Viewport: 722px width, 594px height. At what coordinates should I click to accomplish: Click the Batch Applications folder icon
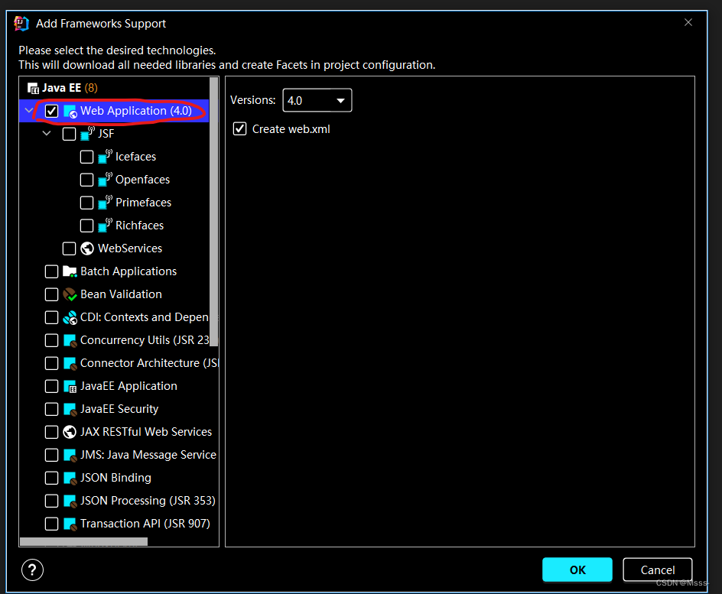pyautogui.click(x=70, y=271)
